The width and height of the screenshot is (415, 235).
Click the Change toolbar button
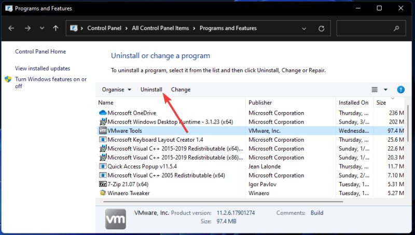181,90
